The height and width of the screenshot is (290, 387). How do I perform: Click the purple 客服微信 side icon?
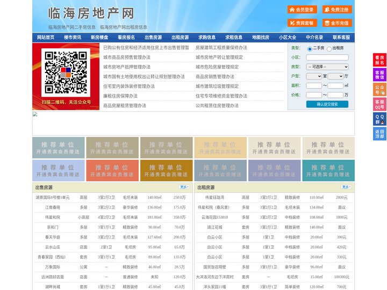pos(379,75)
